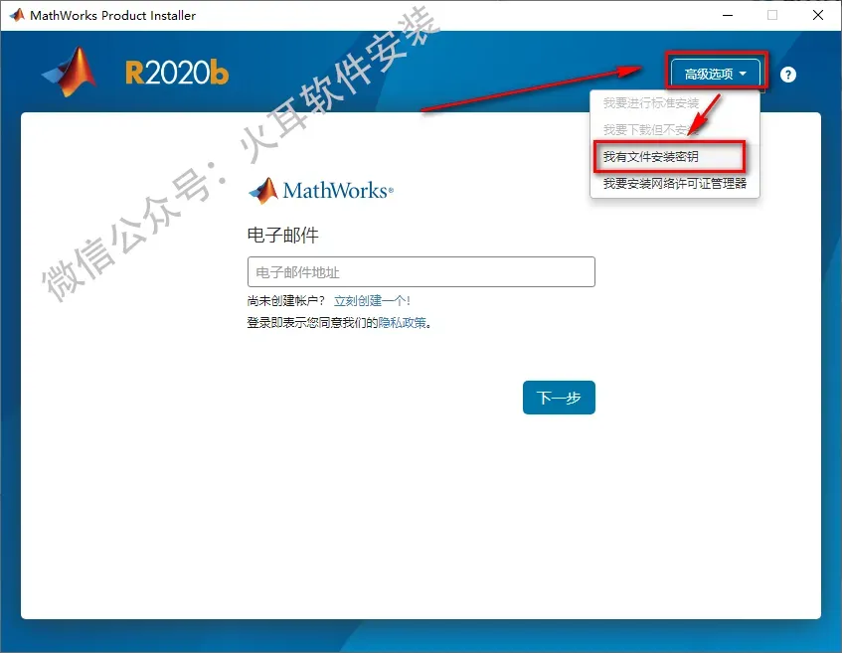Click the MathWorks logo above the email field
Image resolution: width=842 pixels, height=653 pixels.
[x=321, y=191]
